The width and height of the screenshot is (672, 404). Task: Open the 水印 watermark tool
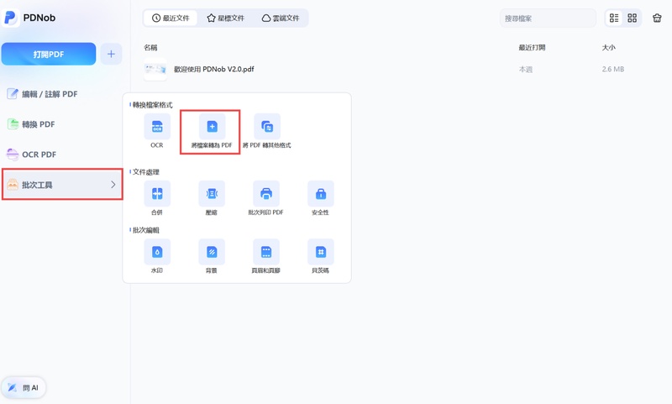157,252
